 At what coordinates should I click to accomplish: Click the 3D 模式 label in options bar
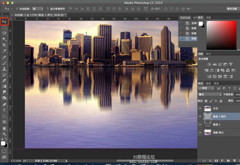tap(155, 9)
